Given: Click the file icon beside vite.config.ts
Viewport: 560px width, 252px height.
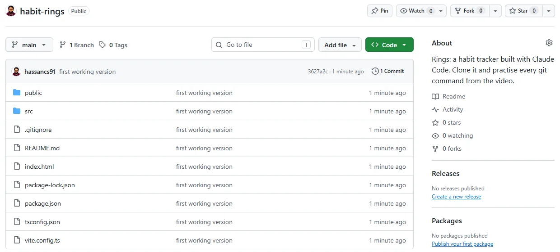Looking at the screenshot, I should tap(17, 240).
